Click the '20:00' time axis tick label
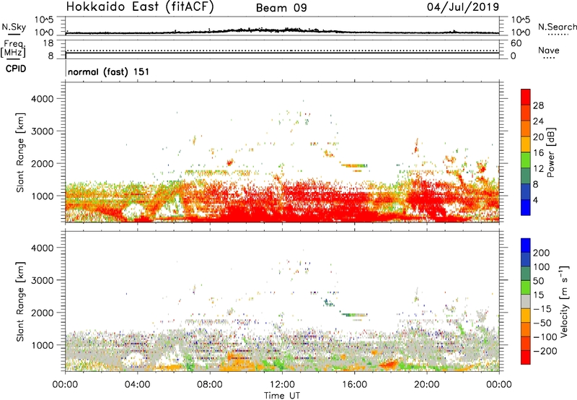The height and width of the screenshot is (400, 577). coord(426,385)
